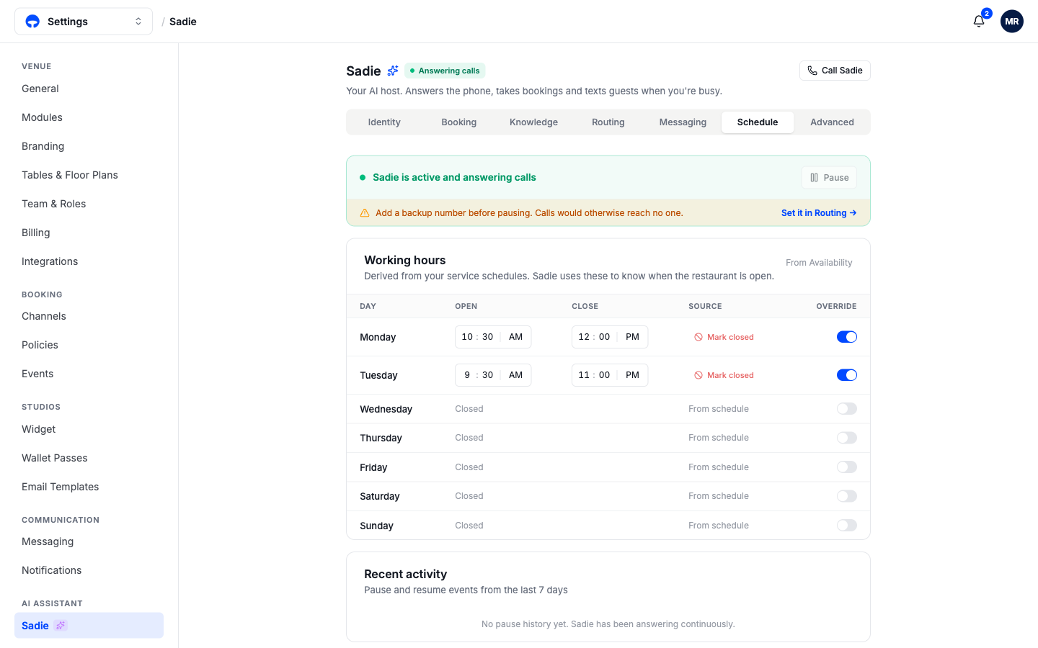
Task: Click the pause icon in Pause button
Action: point(815,178)
